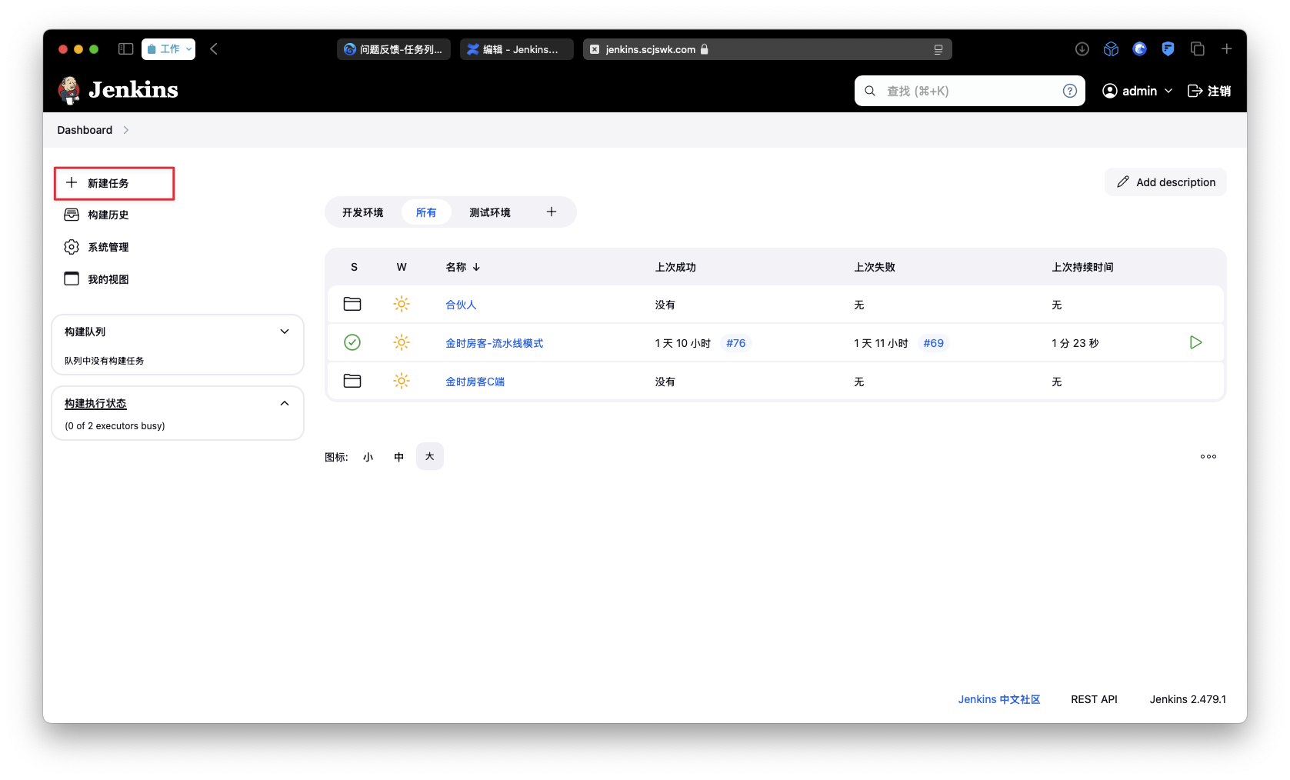Image resolution: width=1290 pixels, height=780 pixels.
Task: Click the sun weather icon for 金时房客C端
Action: [x=402, y=381]
